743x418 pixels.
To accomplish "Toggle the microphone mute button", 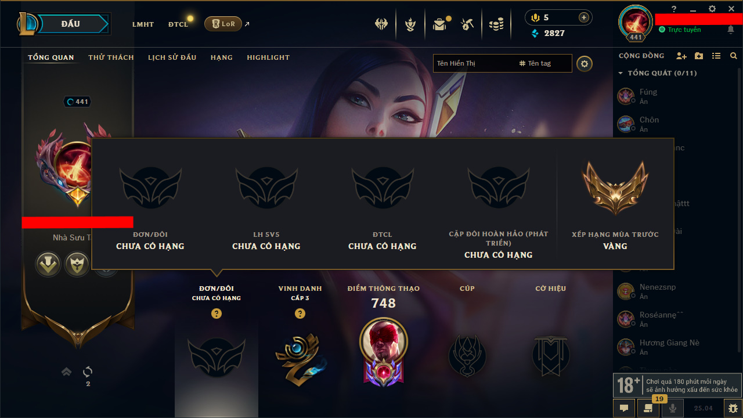I will coord(673,408).
